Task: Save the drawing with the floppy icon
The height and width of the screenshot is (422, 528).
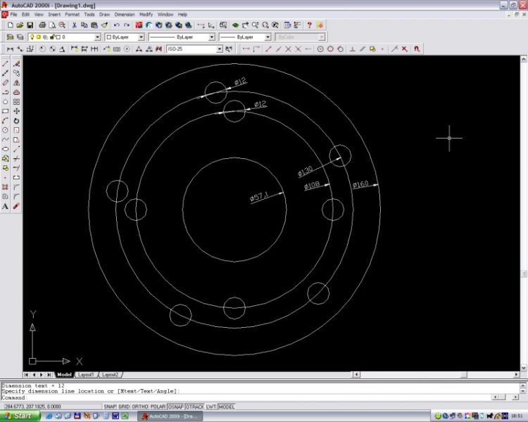Action: (x=30, y=25)
